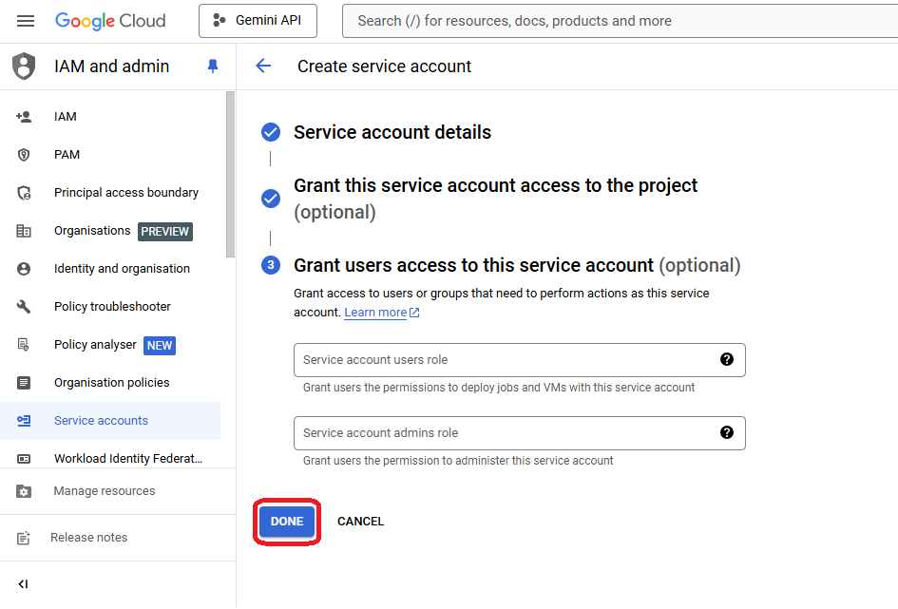Open Organisations preview page
The width and height of the screenshot is (898, 609).
click(x=92, y=231)
